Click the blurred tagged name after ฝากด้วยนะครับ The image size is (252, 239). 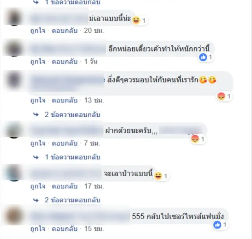click(x=181, y=131)
